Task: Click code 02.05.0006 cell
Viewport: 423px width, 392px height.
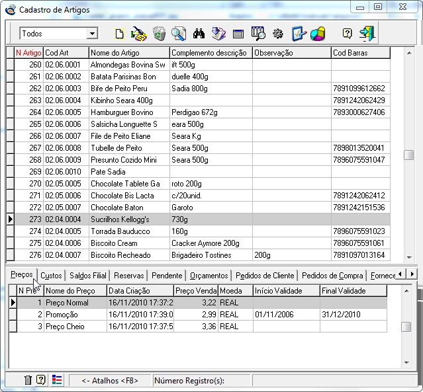Action: [x=66, y=195]
